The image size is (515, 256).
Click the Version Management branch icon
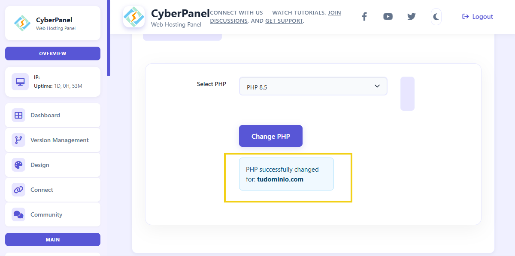[x=18, y=140]
